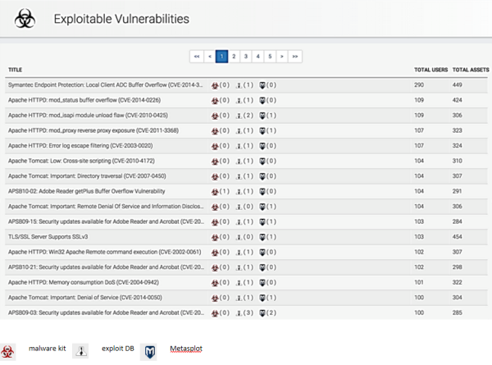Go to the next page arrow
The height and width of the screenshot is (365, 492).
point(282,56)
